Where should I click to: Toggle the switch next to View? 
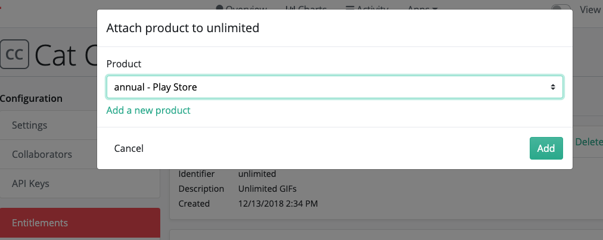click(x=561, y=8)
